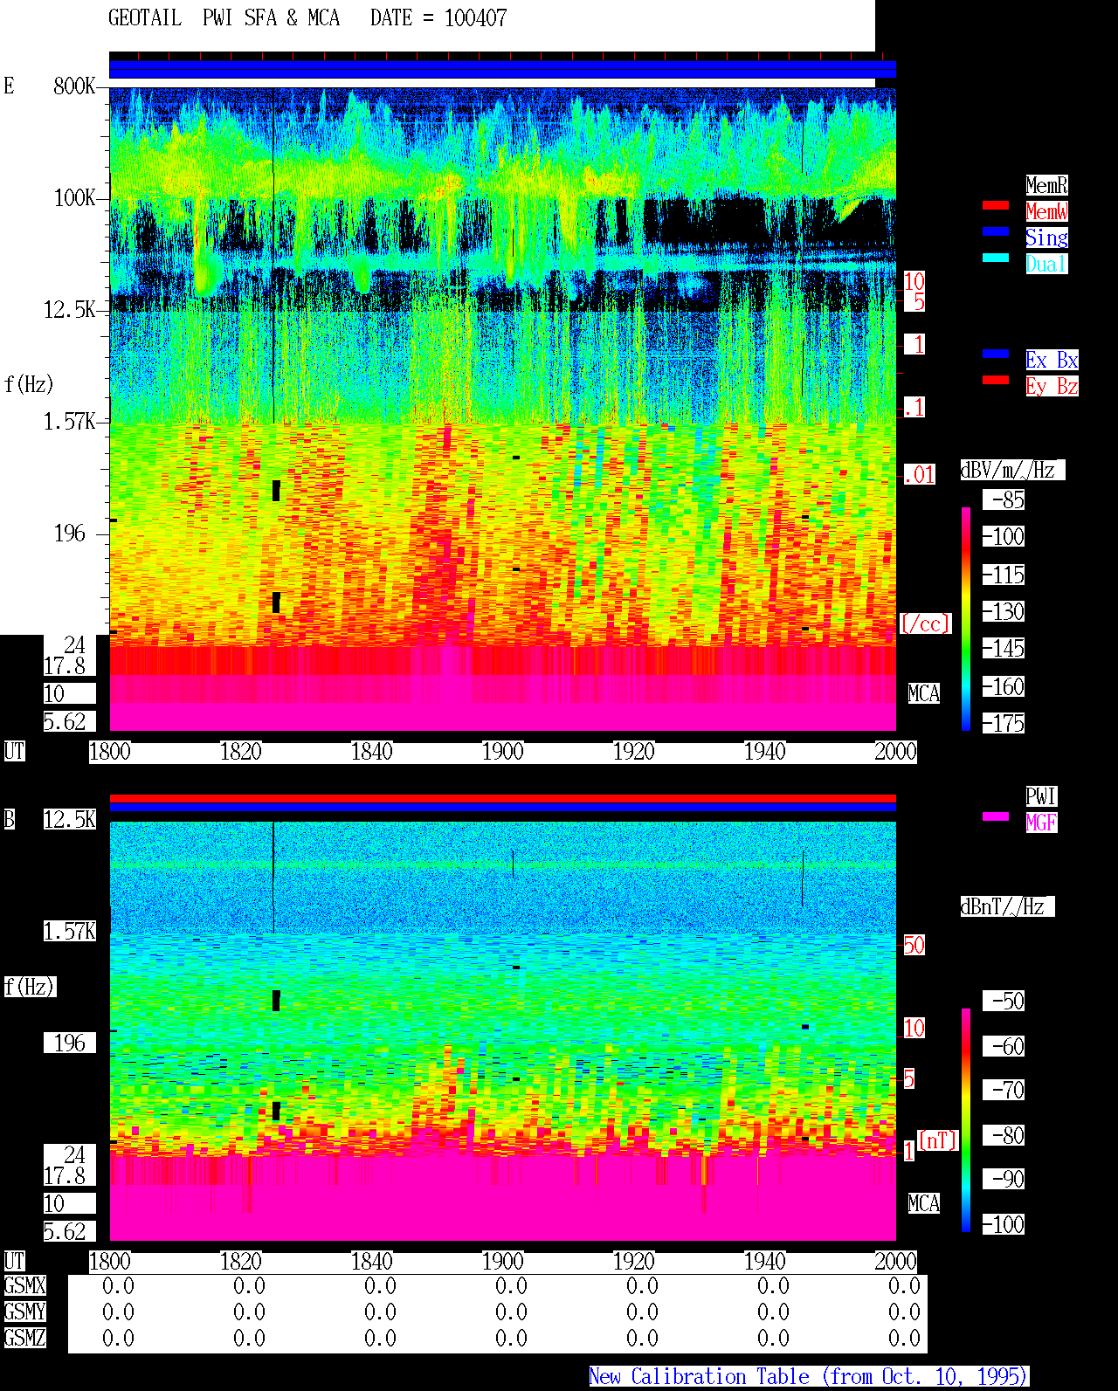
Task: Click the red .01 density tick label
Action: point(919,475)
